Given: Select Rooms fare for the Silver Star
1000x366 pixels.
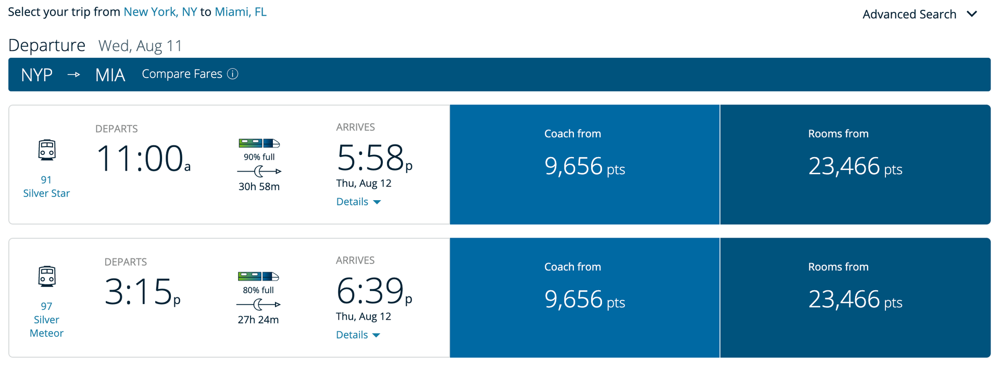Looking at the screenshot, I should [855, 164].
